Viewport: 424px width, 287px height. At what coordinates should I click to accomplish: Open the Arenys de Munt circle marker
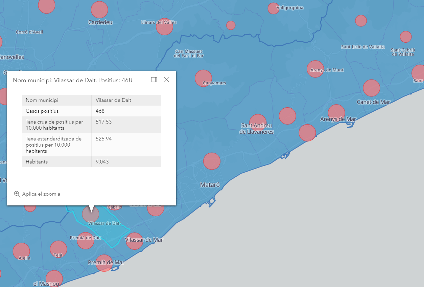tap(315, 69)
